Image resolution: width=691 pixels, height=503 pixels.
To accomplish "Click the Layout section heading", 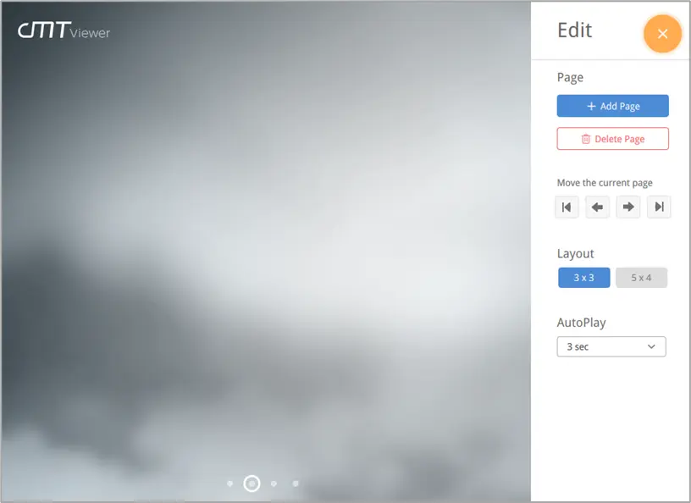I will point(575,253).
